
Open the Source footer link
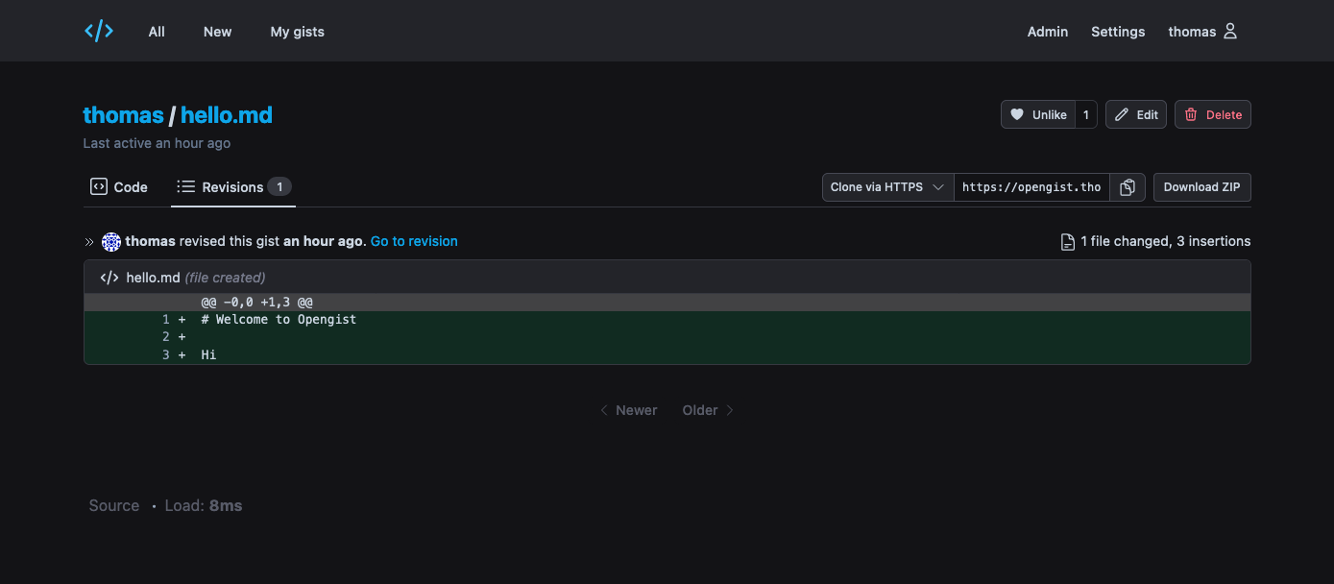(x=114, y=505)
